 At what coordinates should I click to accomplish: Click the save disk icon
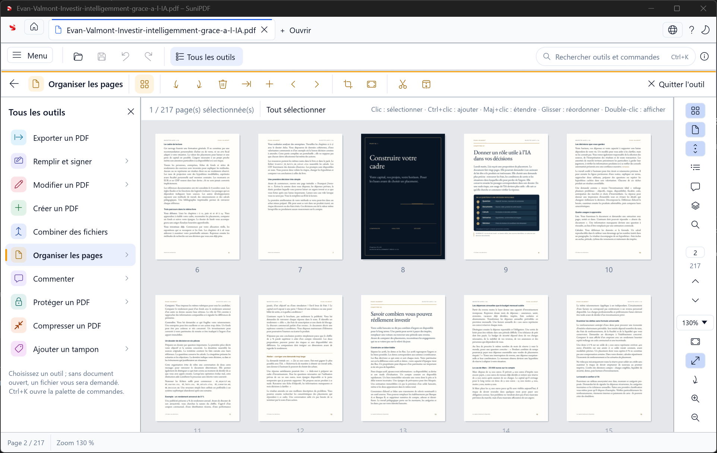point(102,57)
